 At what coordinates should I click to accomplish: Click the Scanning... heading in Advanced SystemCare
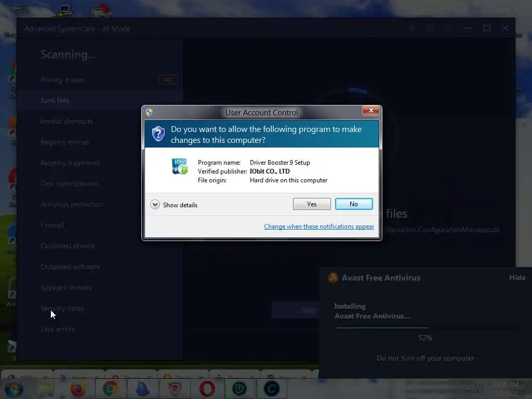pos(68,54)
